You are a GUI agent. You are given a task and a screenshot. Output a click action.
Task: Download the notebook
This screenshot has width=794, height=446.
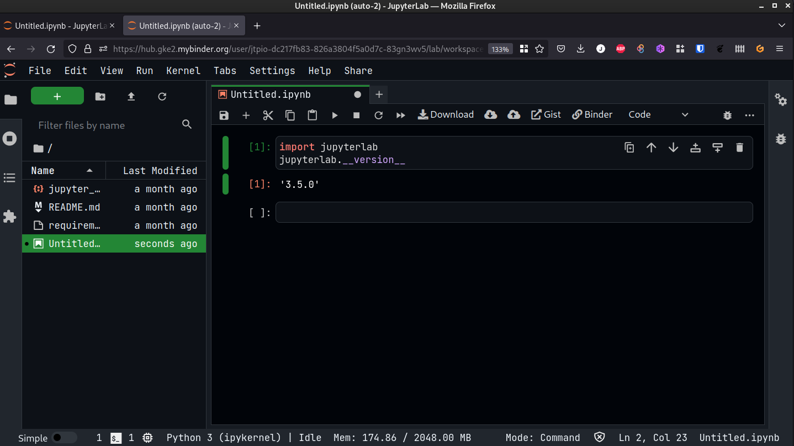click(446, 114)
